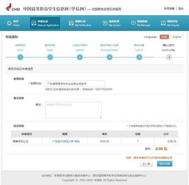
Task: Click the 账号信息 account info link
Action: pyautogui.click(x=169, y=9)
